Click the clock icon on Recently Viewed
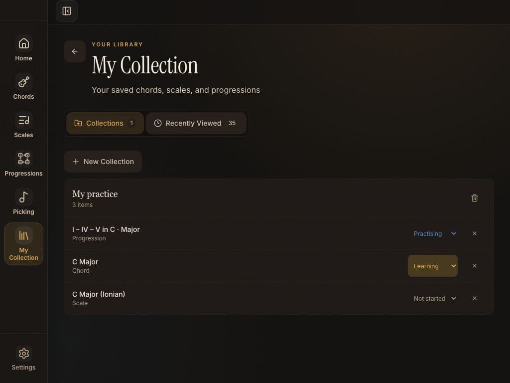Screen dimensions: 510x383 point(158,123)
